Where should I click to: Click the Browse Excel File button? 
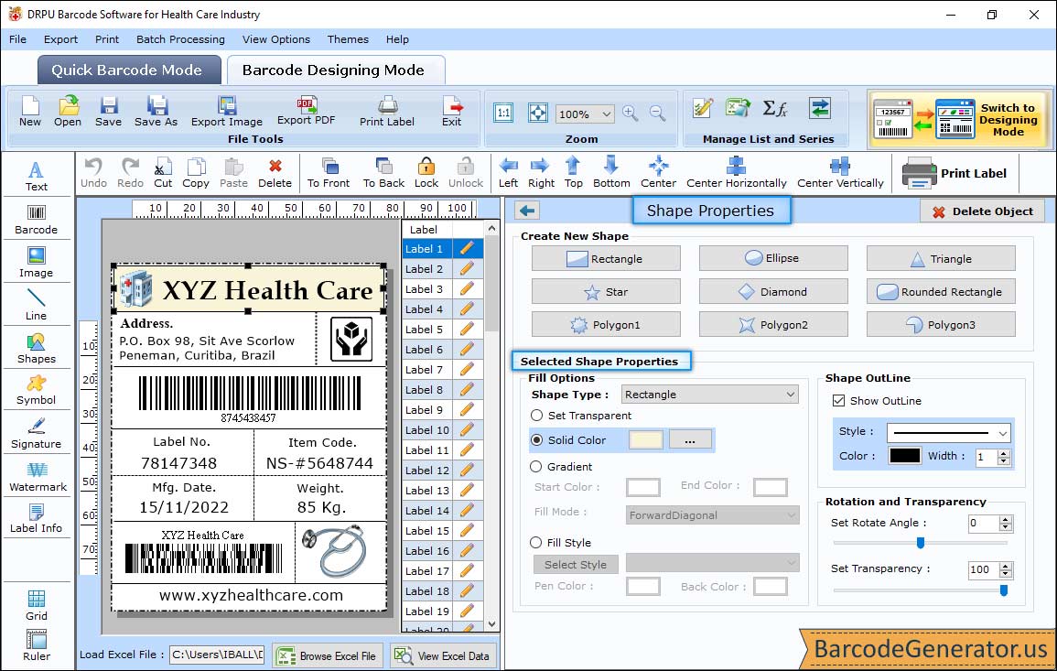point(329,655)
